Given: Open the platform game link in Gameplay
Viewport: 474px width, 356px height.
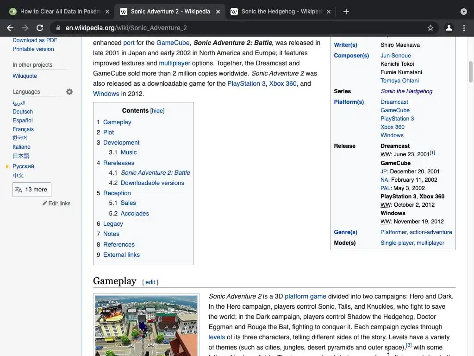Looking at the screenshot, I should tap(306, 296).
